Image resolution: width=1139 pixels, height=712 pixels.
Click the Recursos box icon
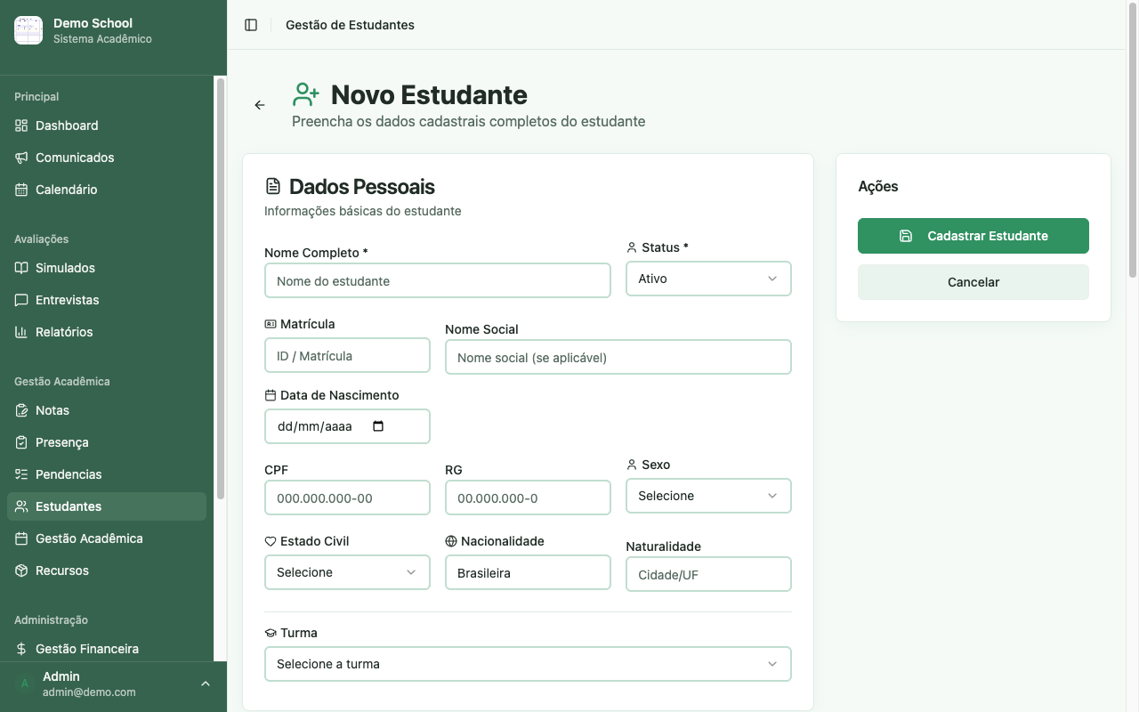pyautogui.click(x=21, y=570)
